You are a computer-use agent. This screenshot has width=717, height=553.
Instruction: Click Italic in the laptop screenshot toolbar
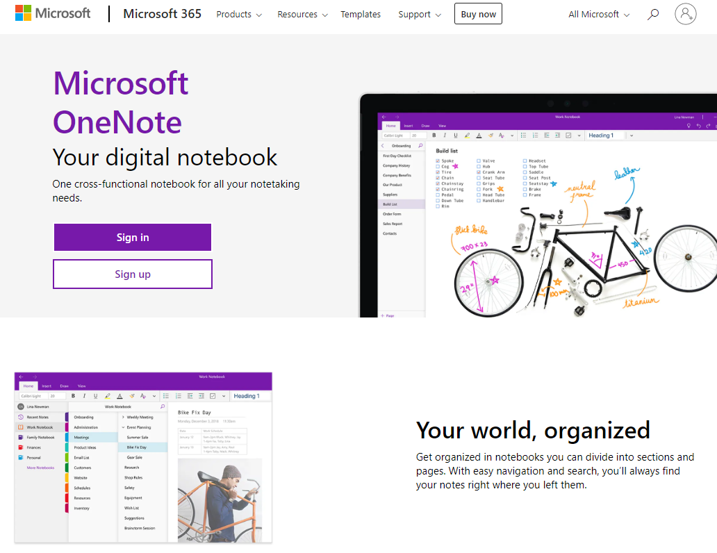click(445, 135)
